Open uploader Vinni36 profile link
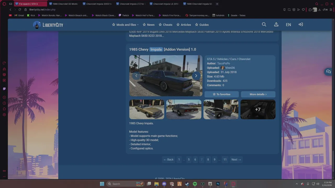 (230, 68)
